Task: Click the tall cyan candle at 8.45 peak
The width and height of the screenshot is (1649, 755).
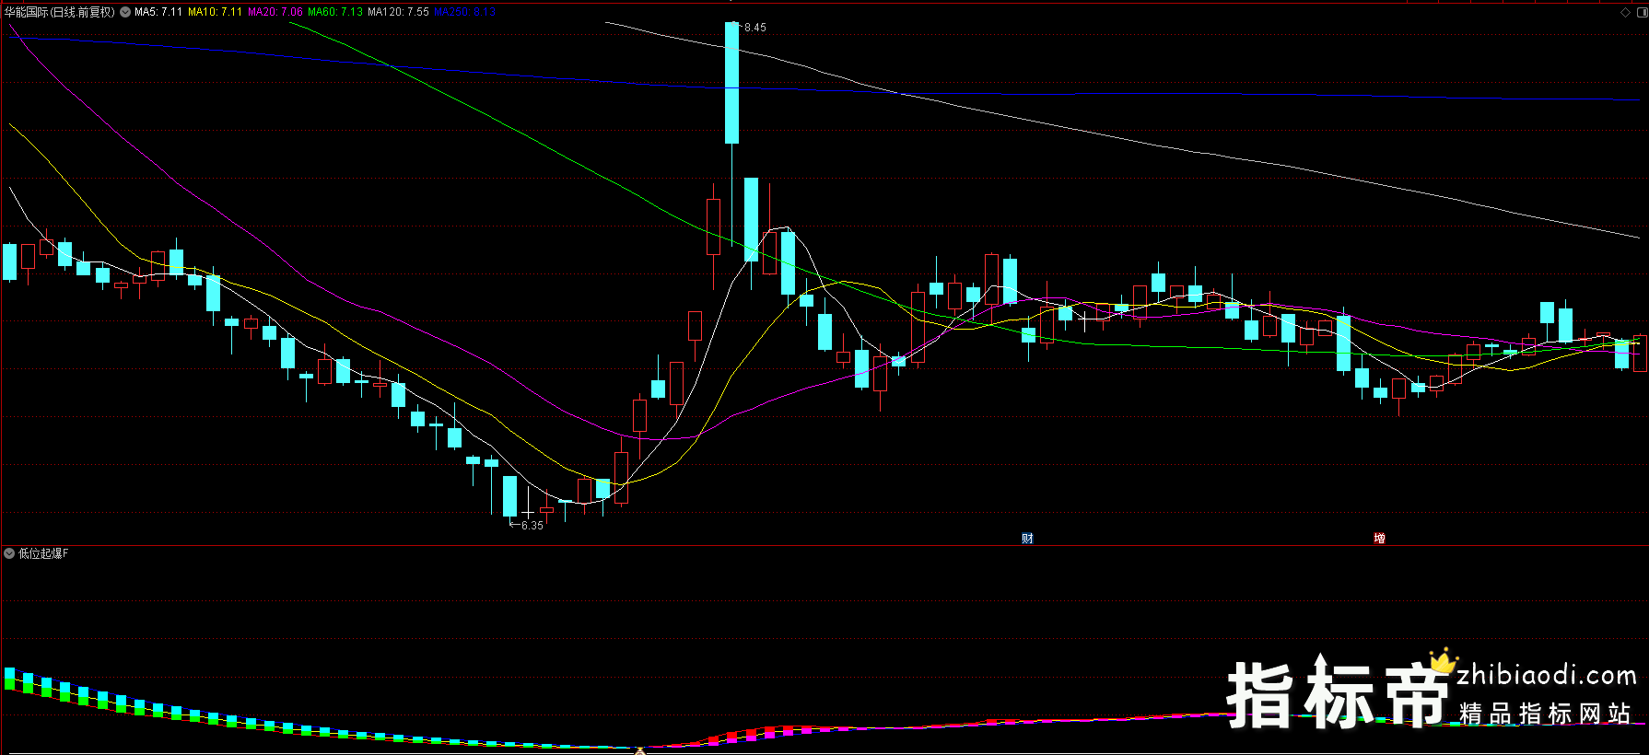Action: click(731, 83)
